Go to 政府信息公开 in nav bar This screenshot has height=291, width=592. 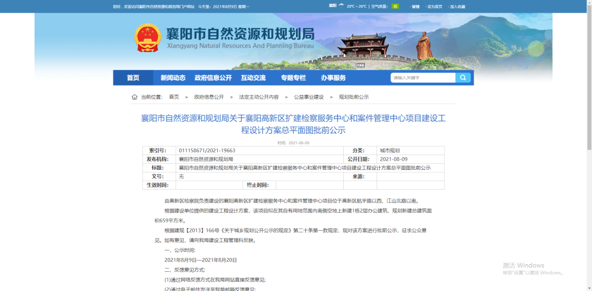tap(213, 78)
